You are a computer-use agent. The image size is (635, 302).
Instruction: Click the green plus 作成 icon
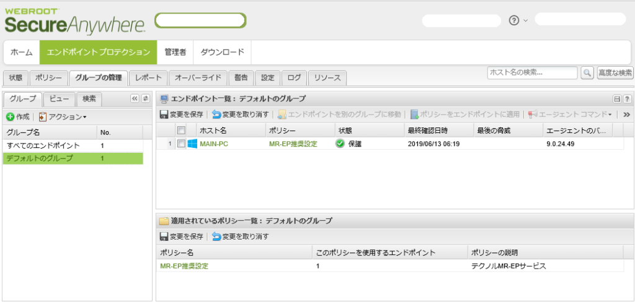(x=10, y=116)
